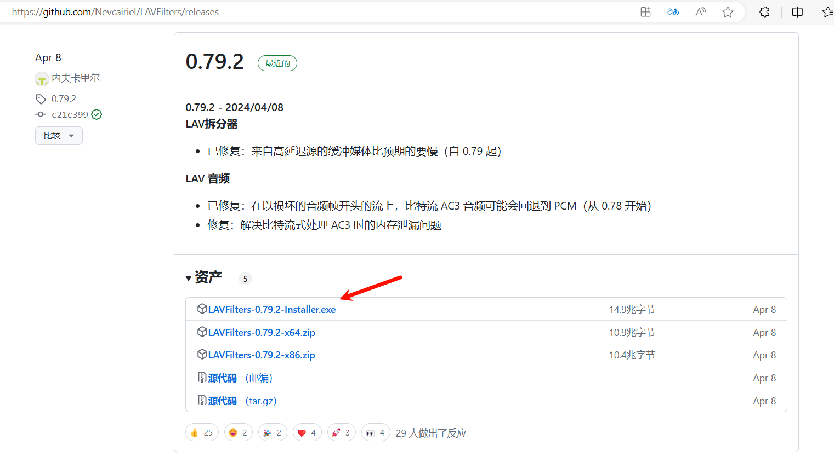
Task: Click the translate icon in the address bar
Action: coord(672,11)
